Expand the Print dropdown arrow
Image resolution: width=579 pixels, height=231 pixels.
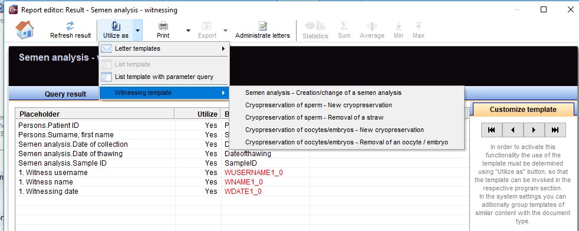pos(188,30)
